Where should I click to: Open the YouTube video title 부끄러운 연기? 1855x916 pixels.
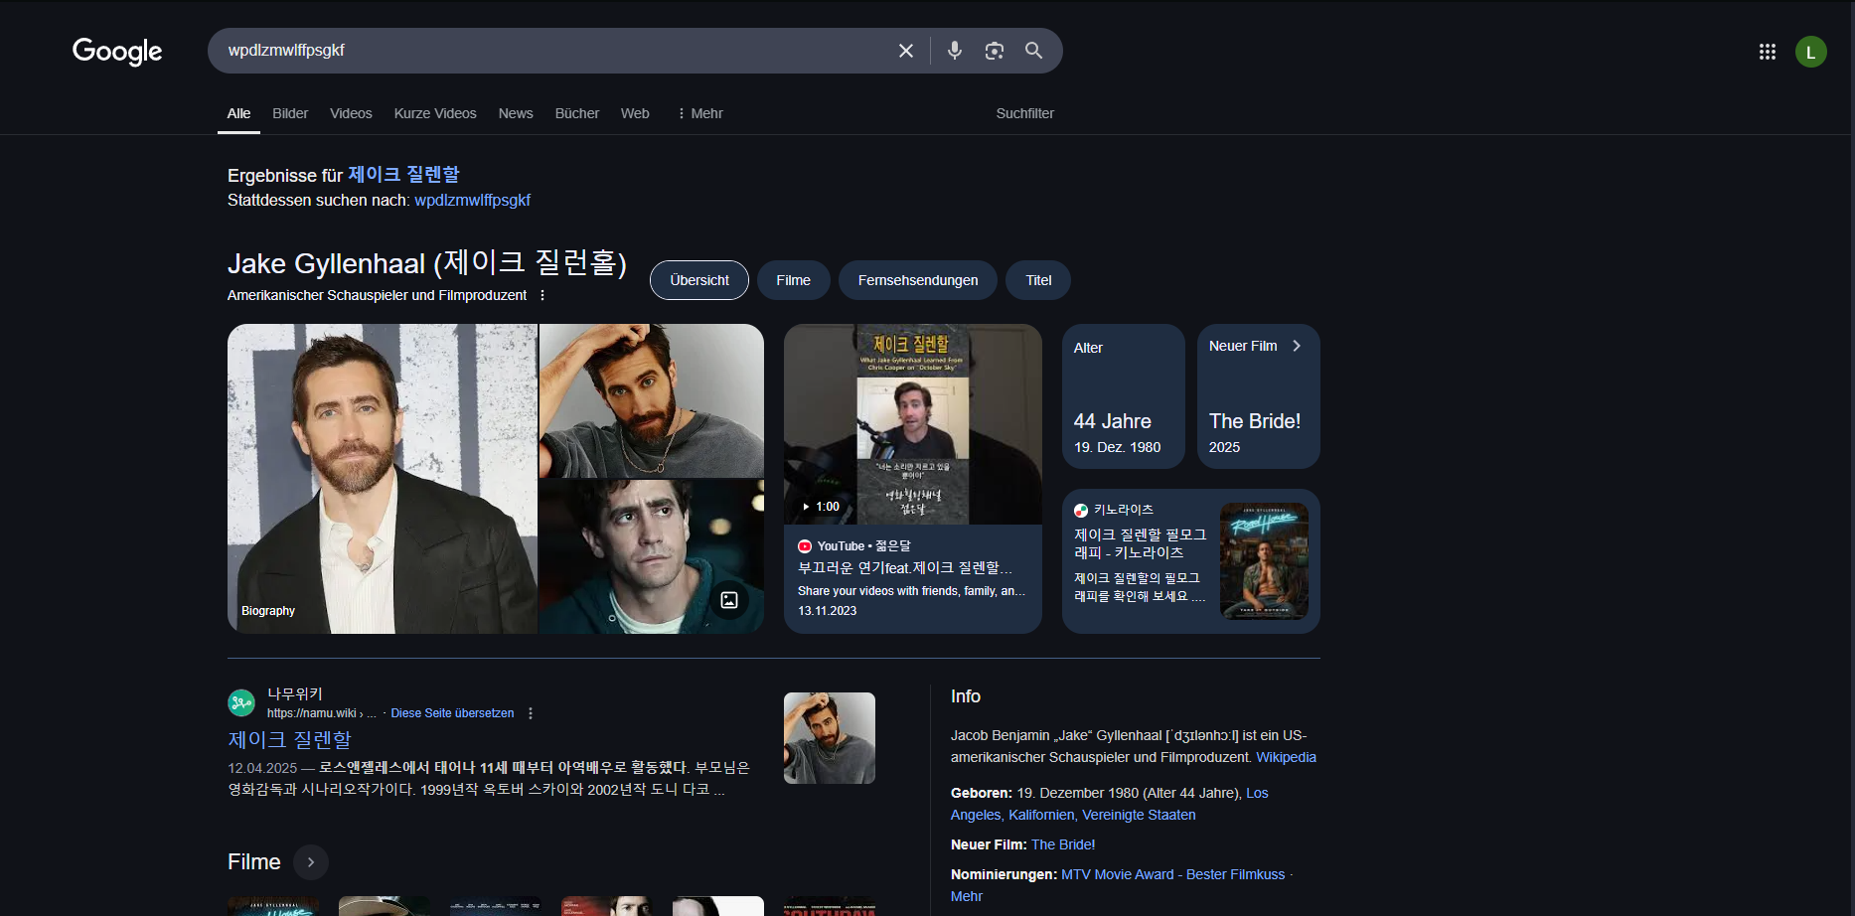904,568
